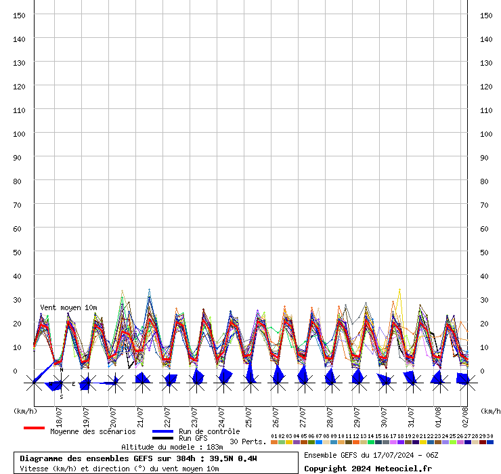Click the blue Run de contrôle legend line

[162, 431]
